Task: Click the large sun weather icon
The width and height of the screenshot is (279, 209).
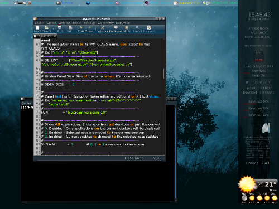Action: [x=247, y=184]
